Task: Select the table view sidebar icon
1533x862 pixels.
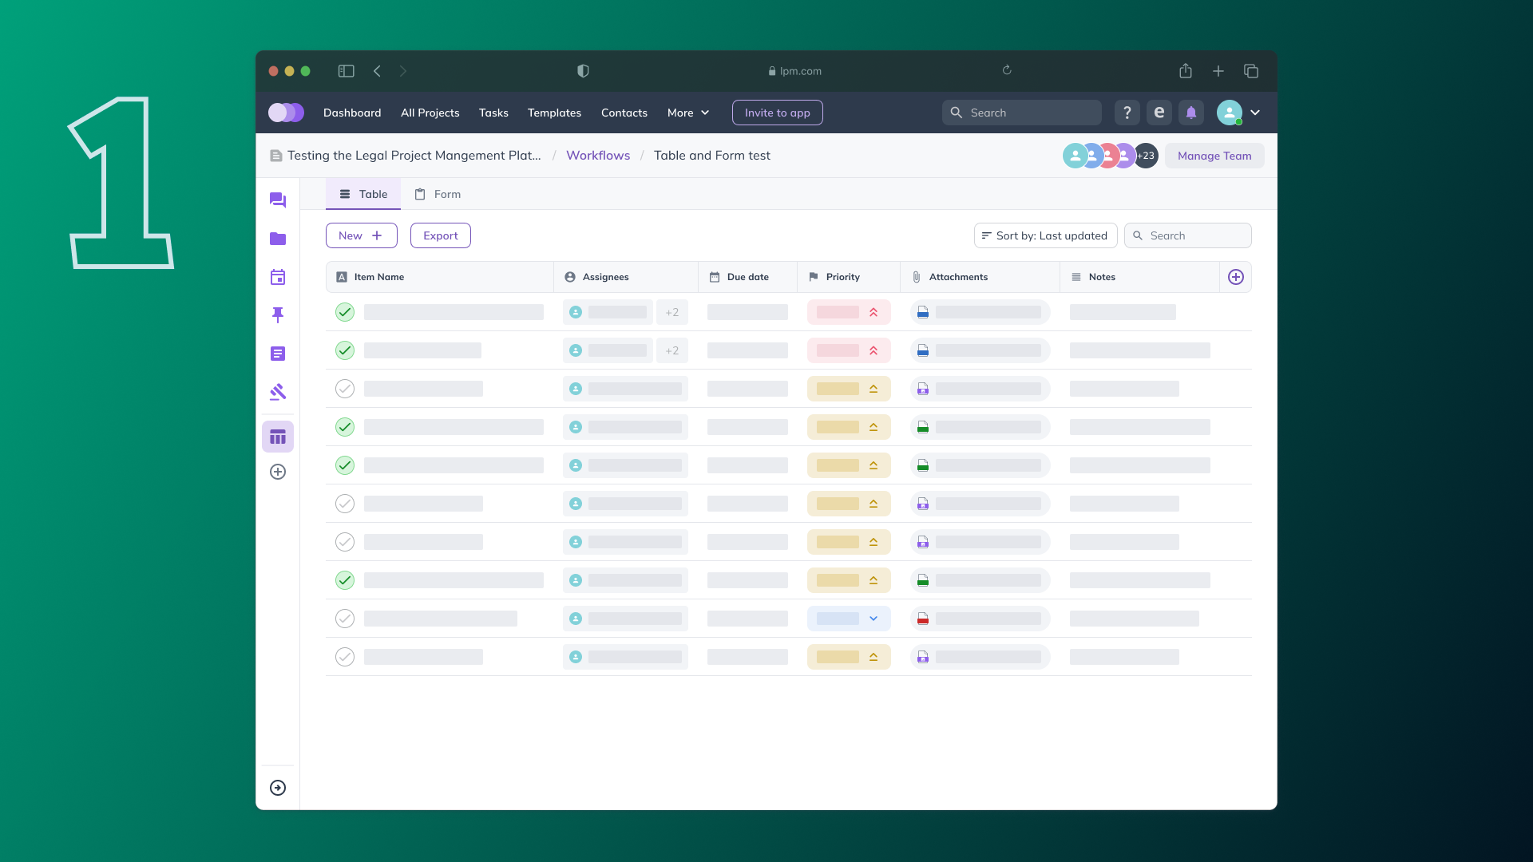Action: [x=278, y=437]
